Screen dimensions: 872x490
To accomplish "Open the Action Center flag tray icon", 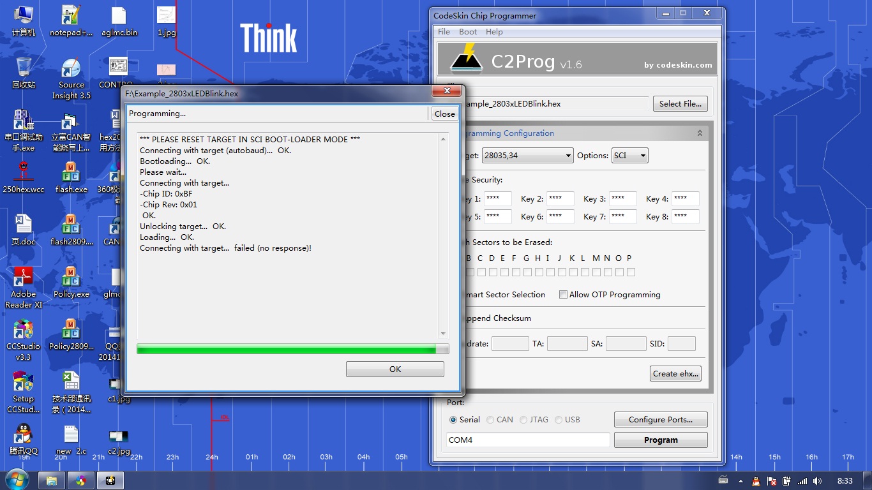I will [771, 481].
